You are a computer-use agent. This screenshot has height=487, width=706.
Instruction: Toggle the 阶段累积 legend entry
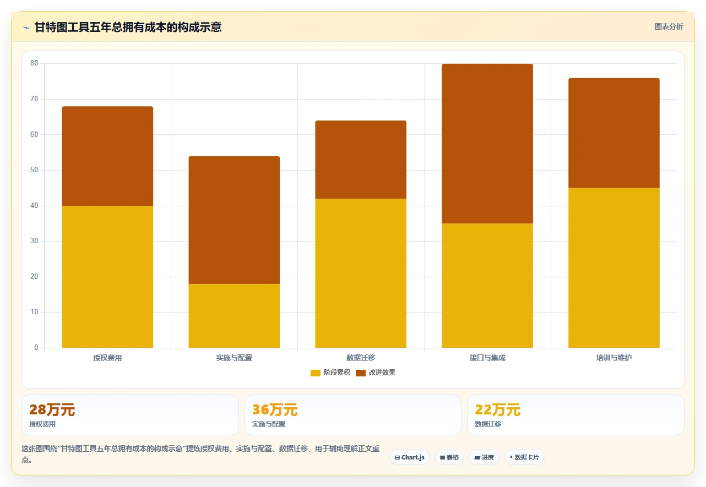330,373
